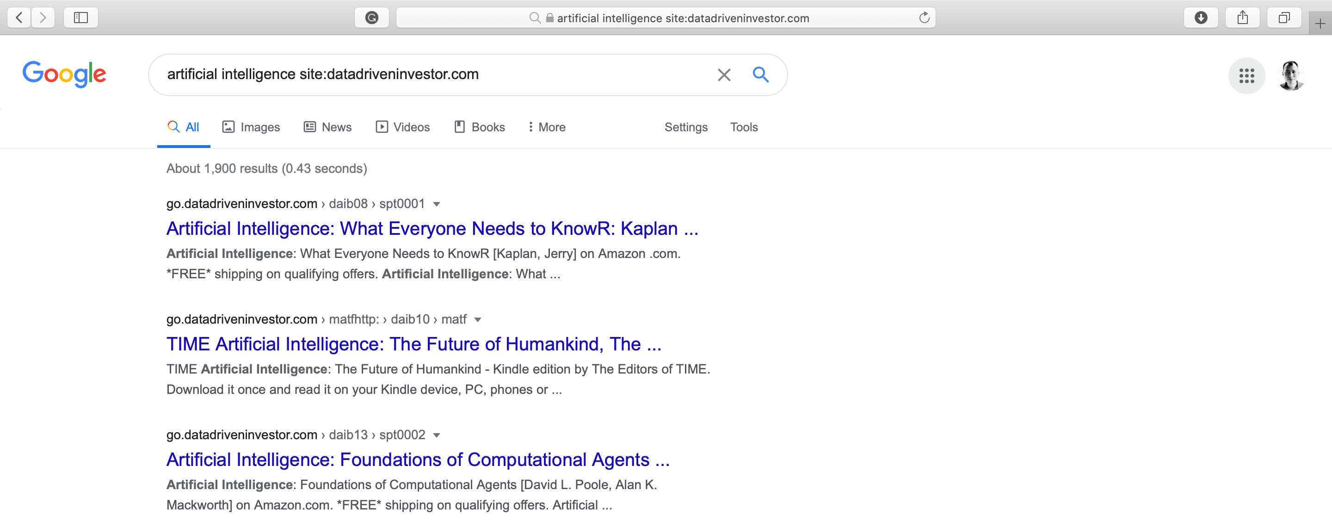Clear the search box with X icon
1332x527 pixels.
pyautogui.click(x=724, y=75)
